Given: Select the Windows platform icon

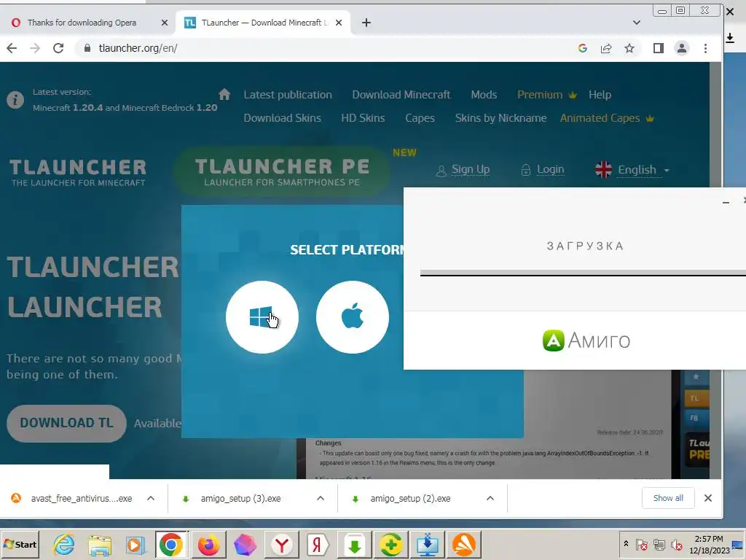Looking at the screenshot, I should pyautogui.click(x=262, y=317).
